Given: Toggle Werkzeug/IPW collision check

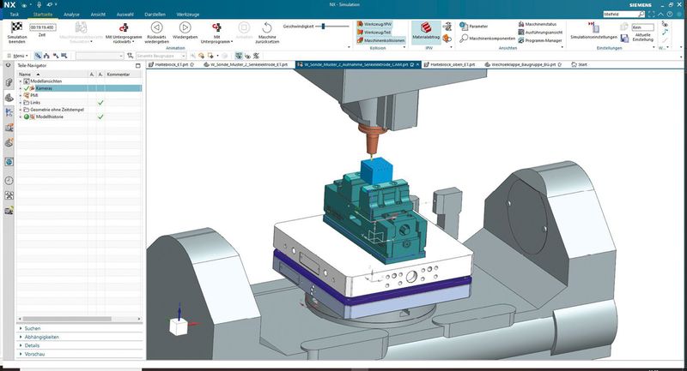Looking at the screenshot, I should pos(374,24).
